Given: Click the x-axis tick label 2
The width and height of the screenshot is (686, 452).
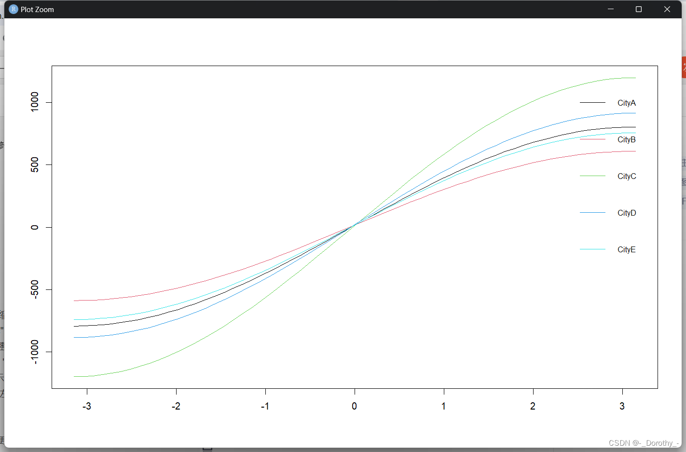Looking at the screenshot, I should click(533, 406).
